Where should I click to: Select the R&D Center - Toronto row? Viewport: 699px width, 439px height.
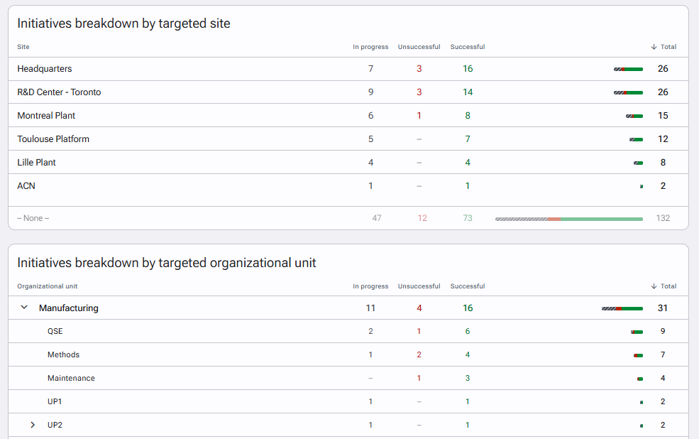348,92
